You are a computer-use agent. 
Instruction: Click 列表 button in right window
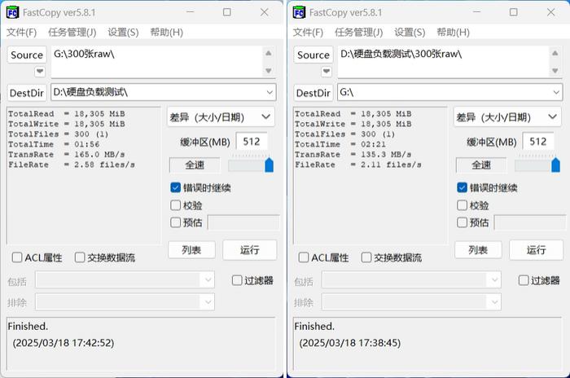pos(478,250)
